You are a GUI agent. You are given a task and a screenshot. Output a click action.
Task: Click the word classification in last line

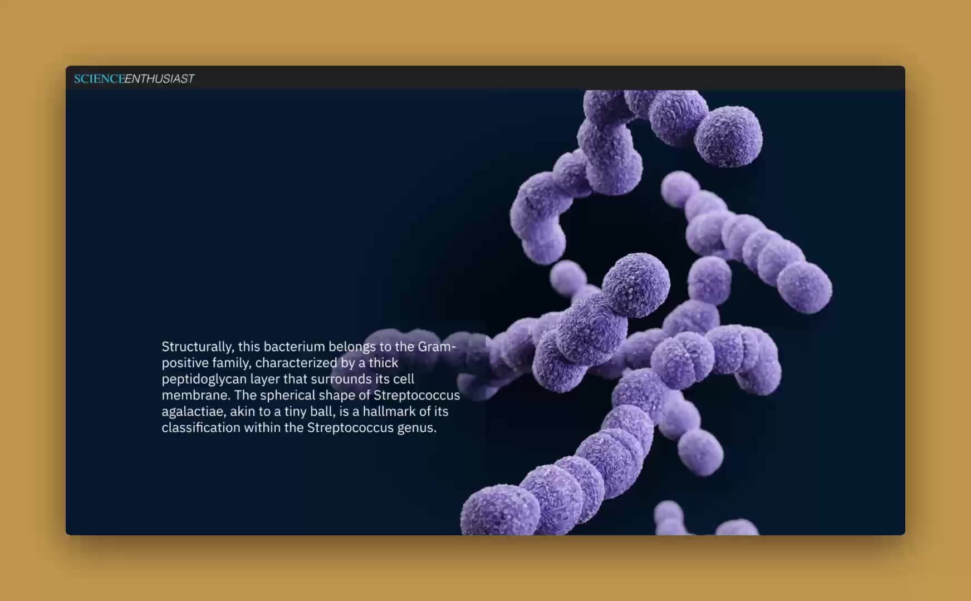(x=201, y=427)
